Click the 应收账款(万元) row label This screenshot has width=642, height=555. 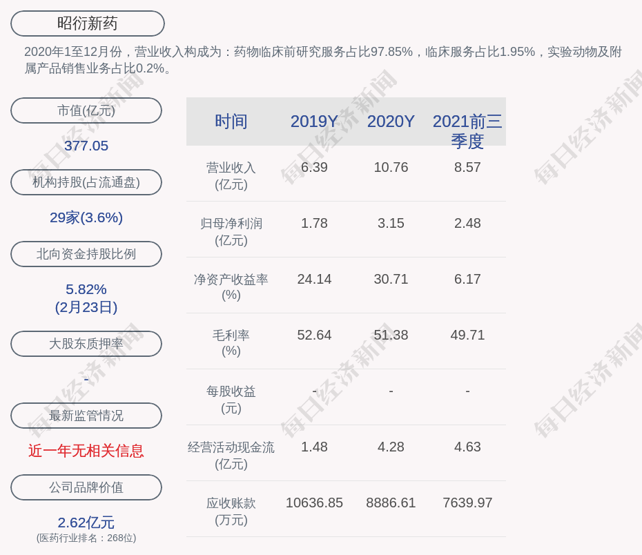[231, 512]
